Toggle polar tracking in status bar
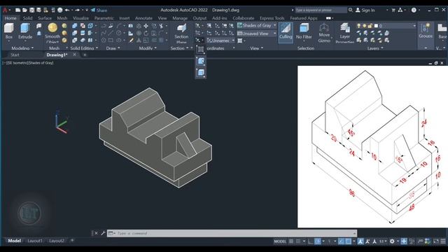This screenshot has height=252, width=448. tap(317, 241)
